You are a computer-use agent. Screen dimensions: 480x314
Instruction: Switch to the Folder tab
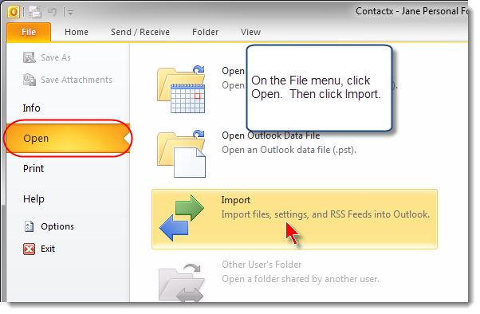pos(205,32)
